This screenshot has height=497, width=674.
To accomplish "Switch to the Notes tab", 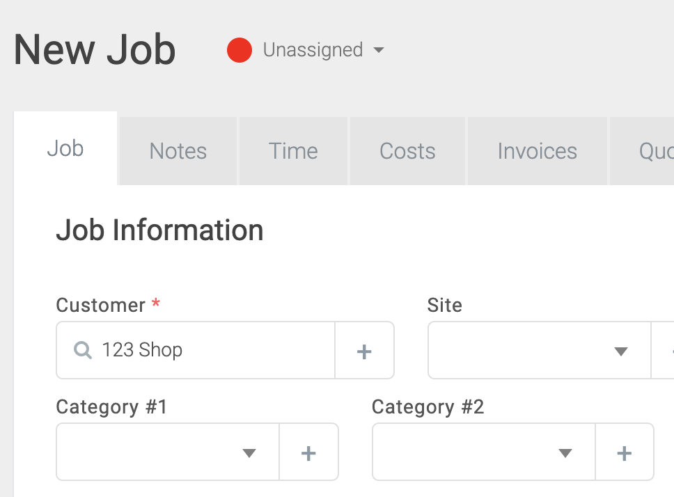I will tap(178, 151).
